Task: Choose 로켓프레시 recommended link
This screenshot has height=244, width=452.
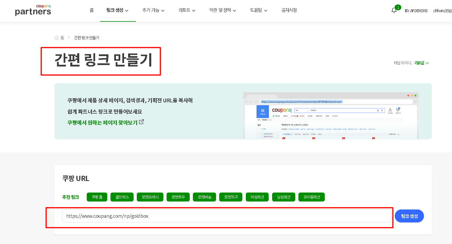Action: (150, 197)
